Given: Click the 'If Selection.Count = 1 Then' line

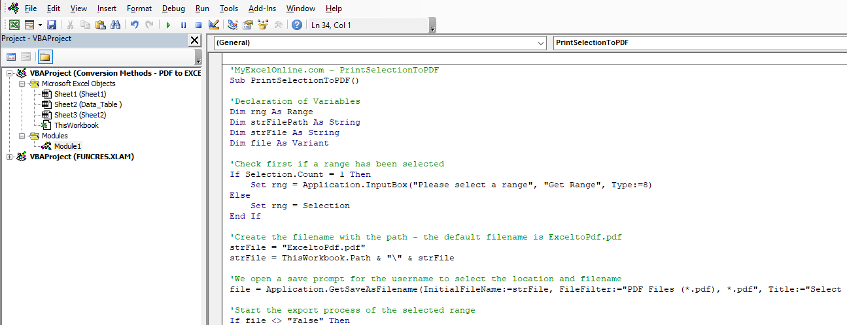Looking at the screenshot, I should click(300, 174).
